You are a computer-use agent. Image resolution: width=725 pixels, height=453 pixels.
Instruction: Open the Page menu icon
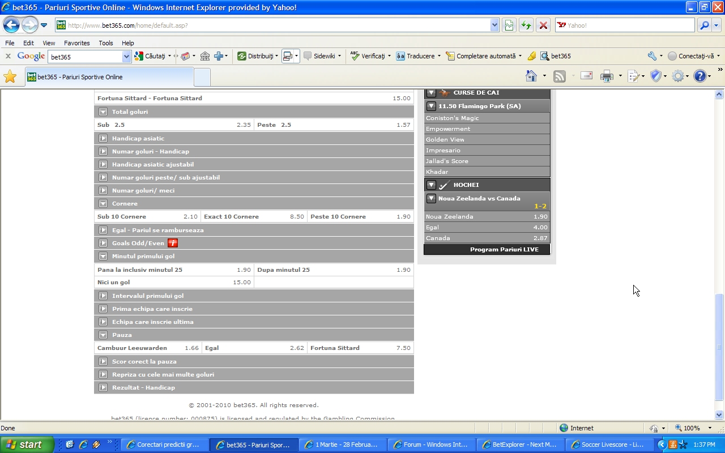(634, 76)
